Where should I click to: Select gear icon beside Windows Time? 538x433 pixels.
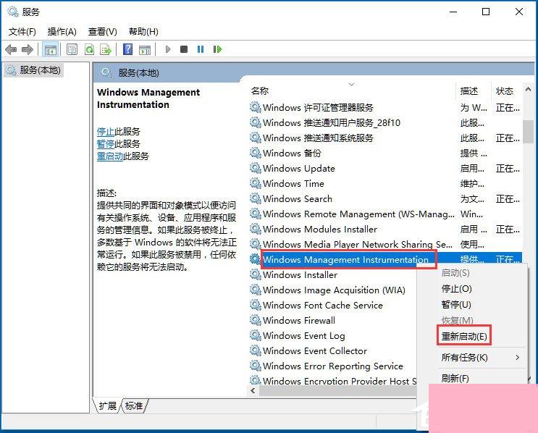(x=256, y=183)
